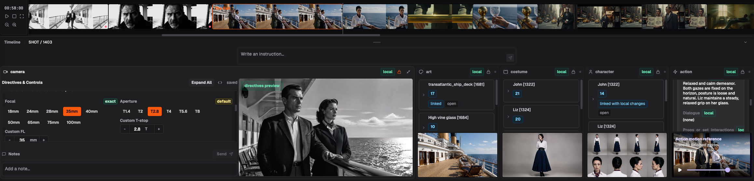Click the local badge in the costume header

tap(561, 72)
